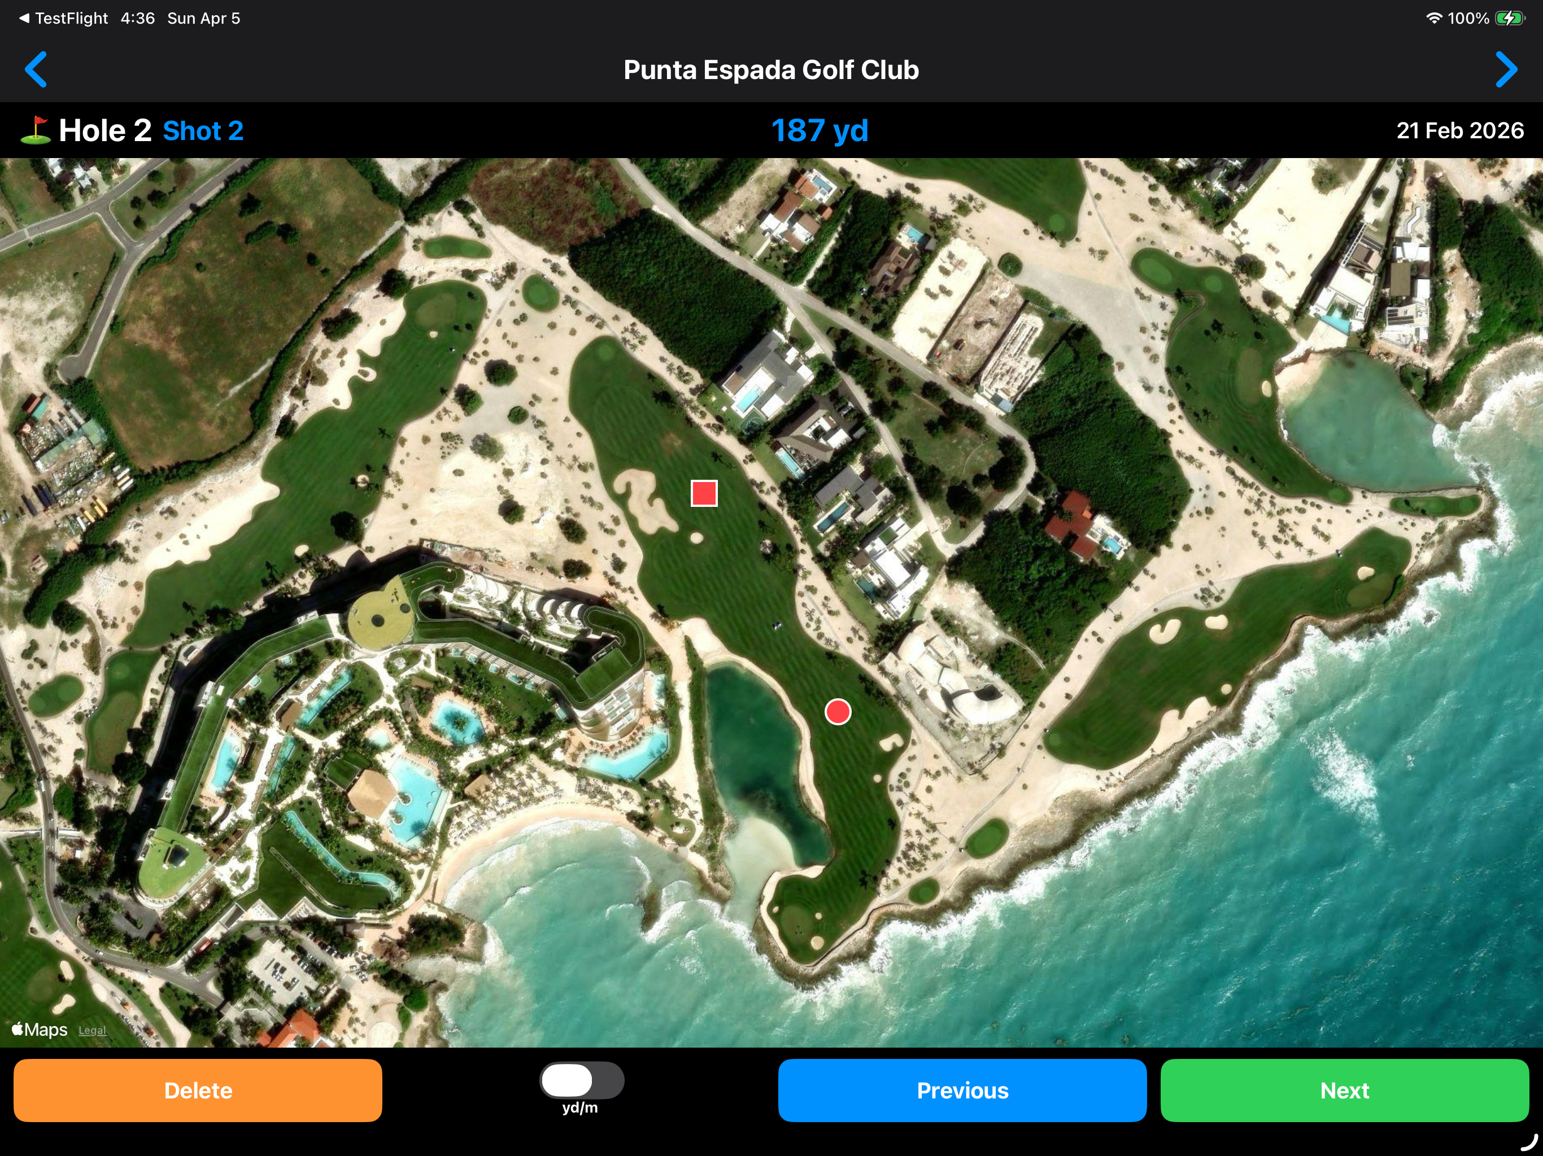Go back with the left chevron arrow
Image resolution: width=1543 pixels, height=1156 pixels.
click(x=36, y=69)
